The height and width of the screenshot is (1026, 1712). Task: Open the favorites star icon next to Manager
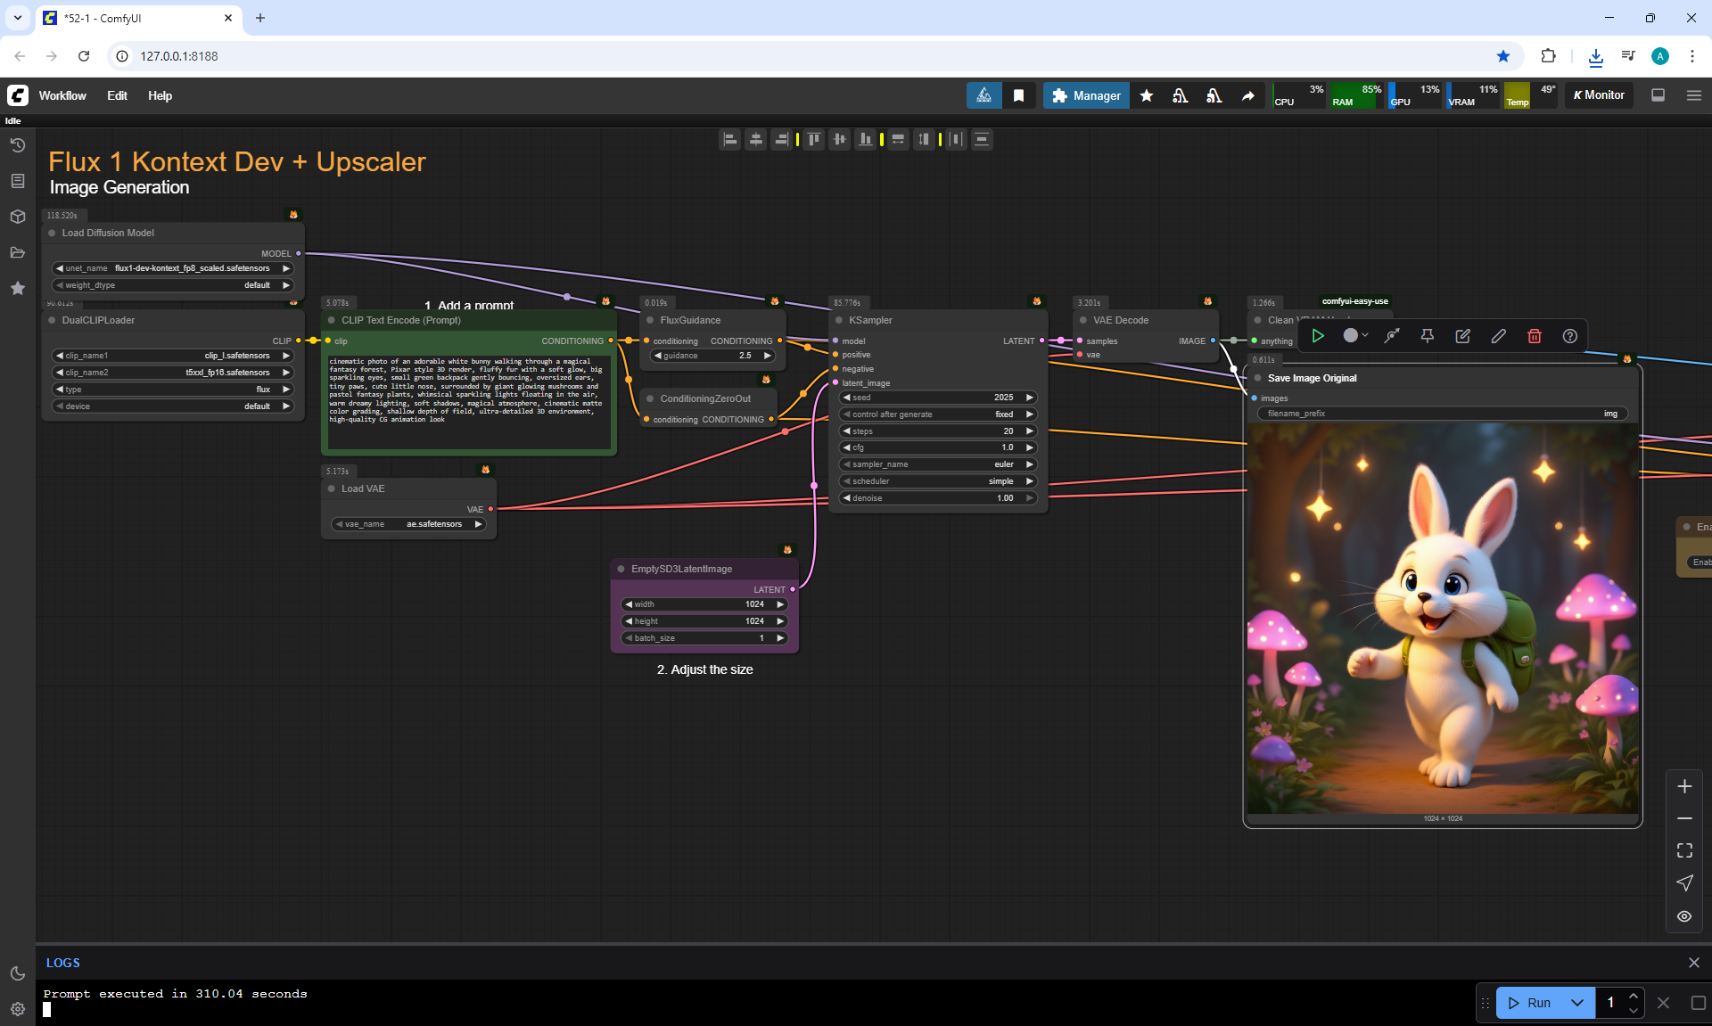(1147, 95)
